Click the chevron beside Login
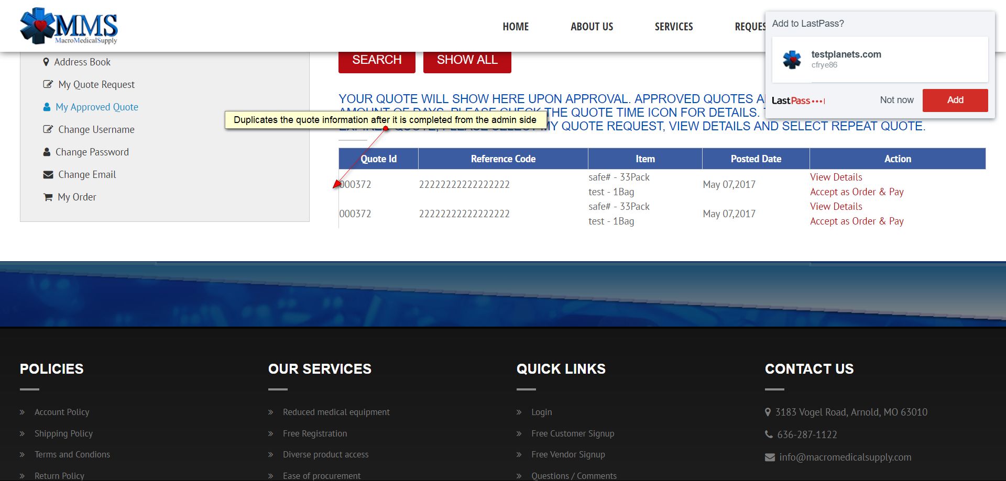1006x481 pixels. point(519,412)
